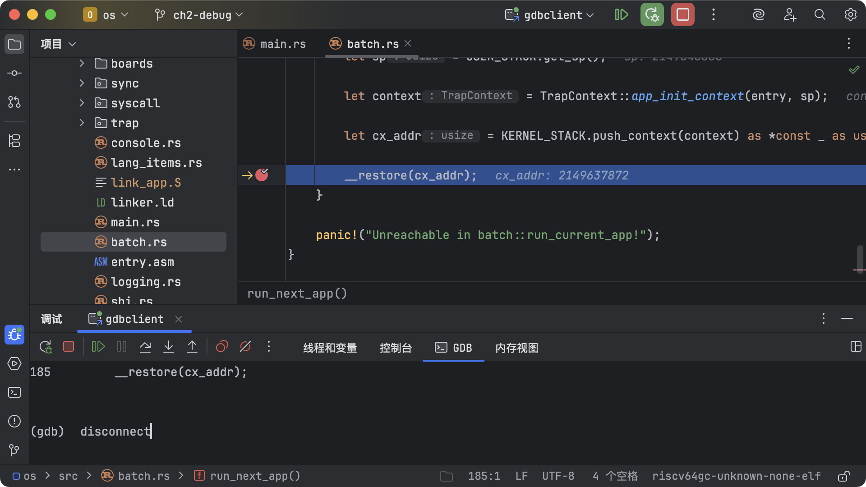The height and width of the screenshot is (487, 866).
Task: Open View Breakpoints icon
Action: 222,347
